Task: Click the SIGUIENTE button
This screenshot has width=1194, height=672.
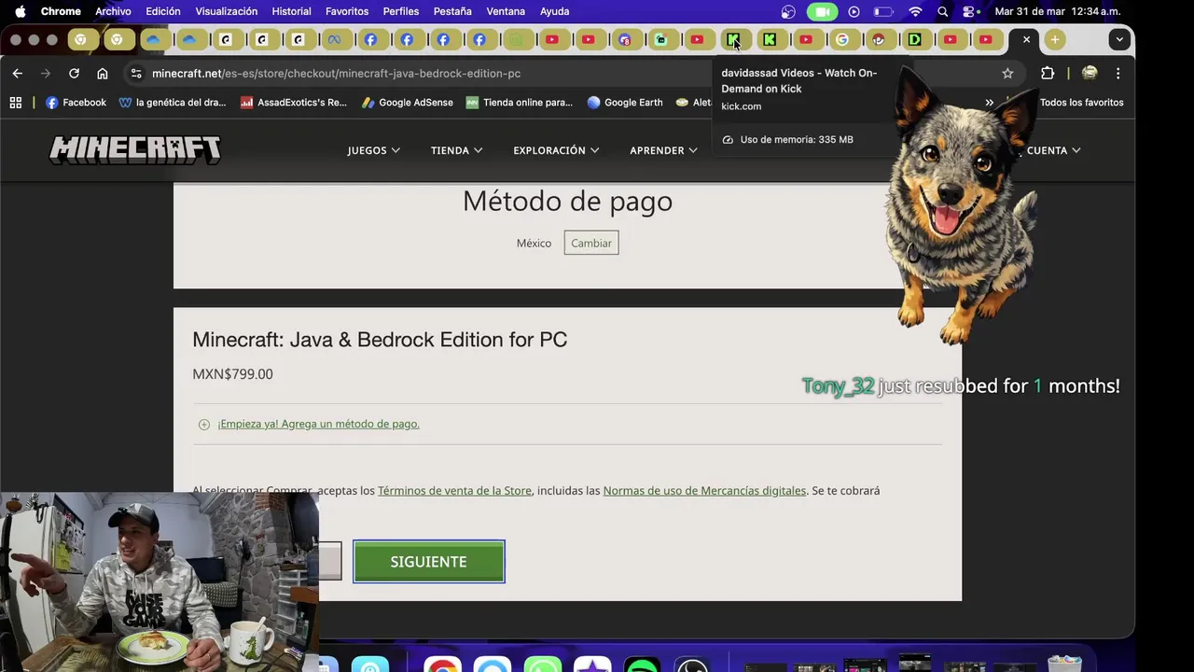Action: click(429, 562)
